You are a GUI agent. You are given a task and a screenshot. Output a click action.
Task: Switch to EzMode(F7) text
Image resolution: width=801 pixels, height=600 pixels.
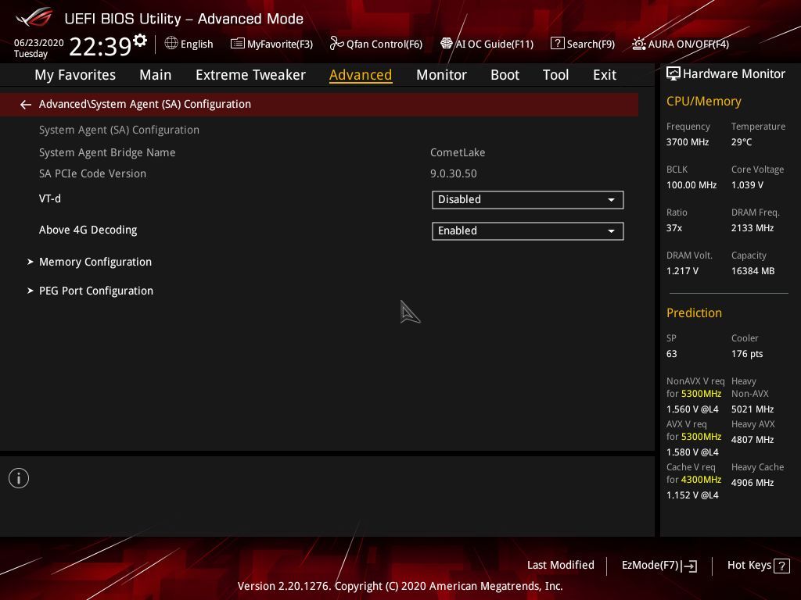tap(650, 566)
